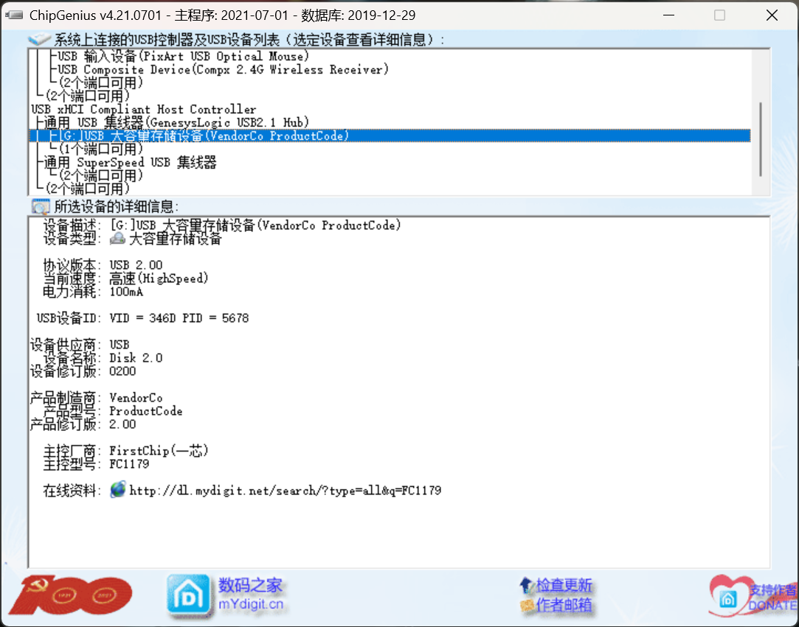Viewport: 799px width, 627px height.
Task: Select the highlighted [G:] VendorCo ProductCode row
Action: (390, 136)
